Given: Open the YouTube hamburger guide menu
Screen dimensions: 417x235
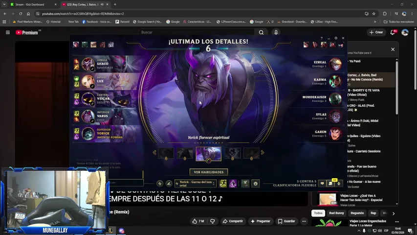Looking at the screenshot, I should [x=8, y=32].
